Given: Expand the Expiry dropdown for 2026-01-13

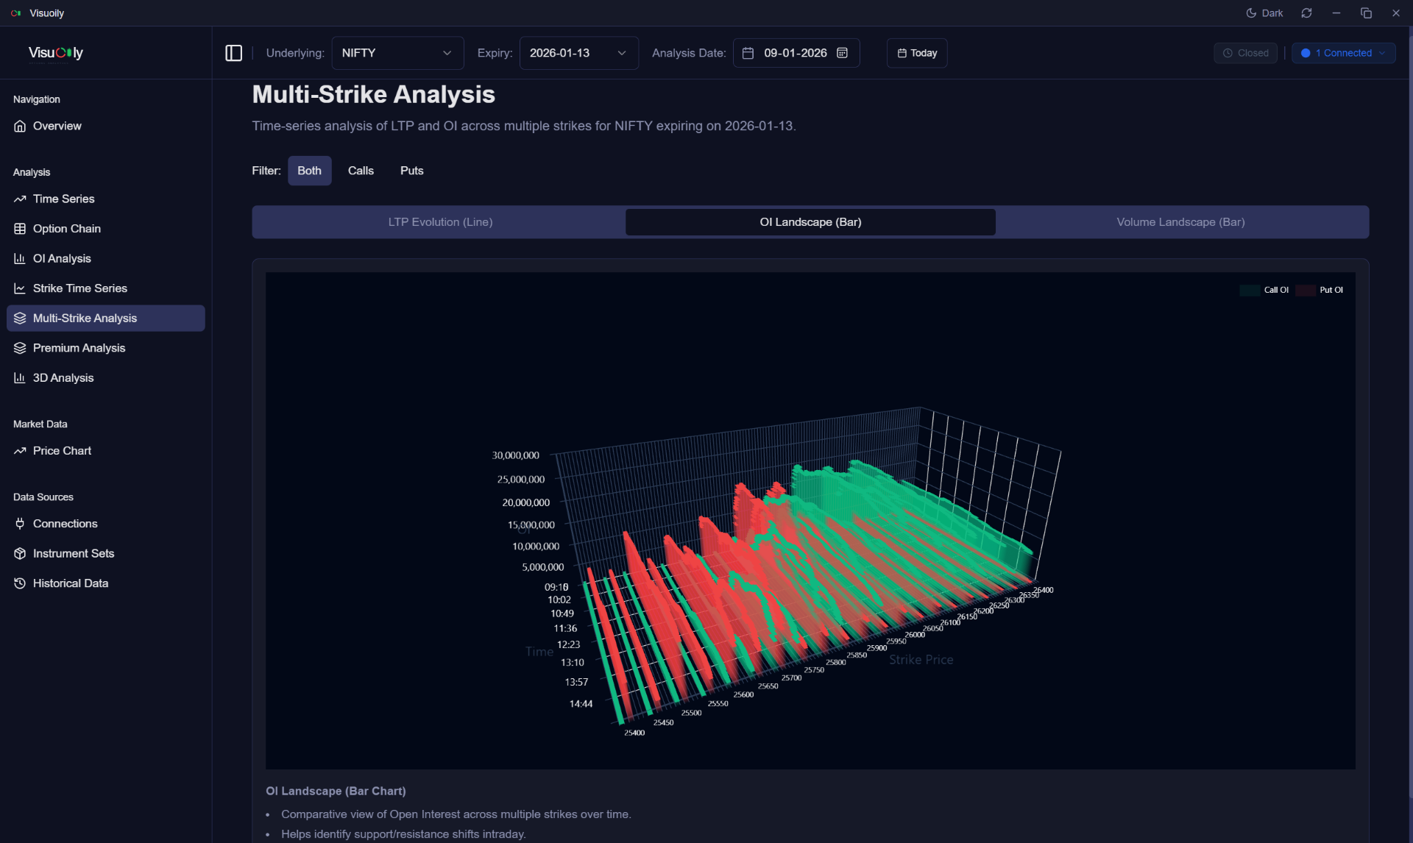Looking at the screenshot, I should (578, 52).
